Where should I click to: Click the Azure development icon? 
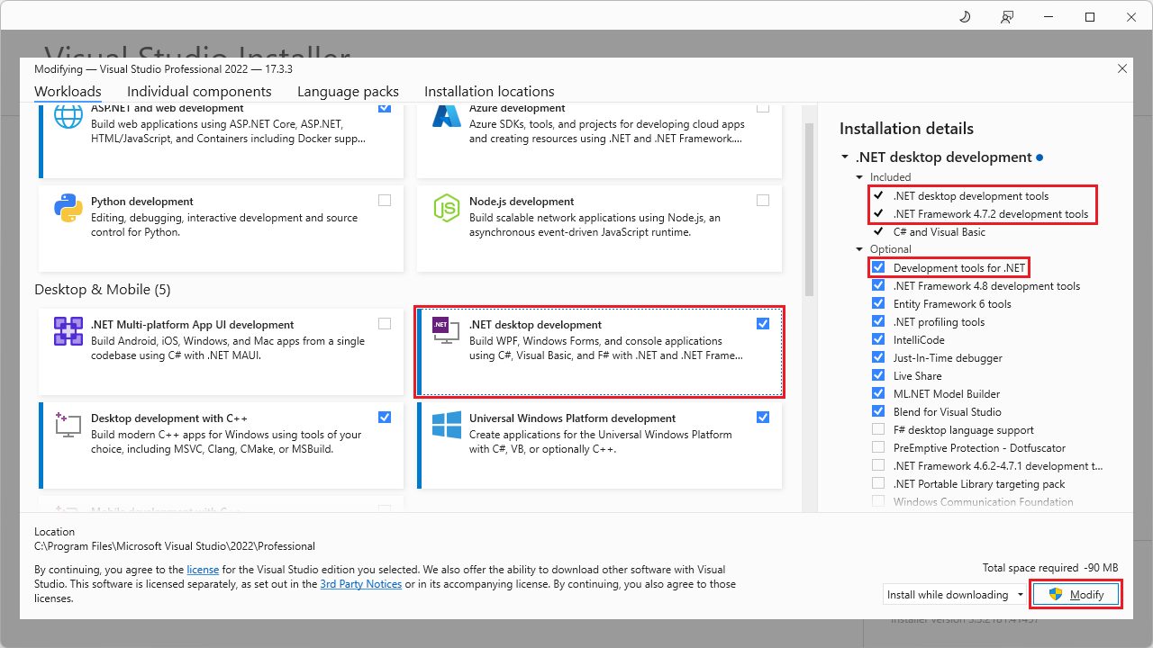pyautogui.click(x=446, y=115)
